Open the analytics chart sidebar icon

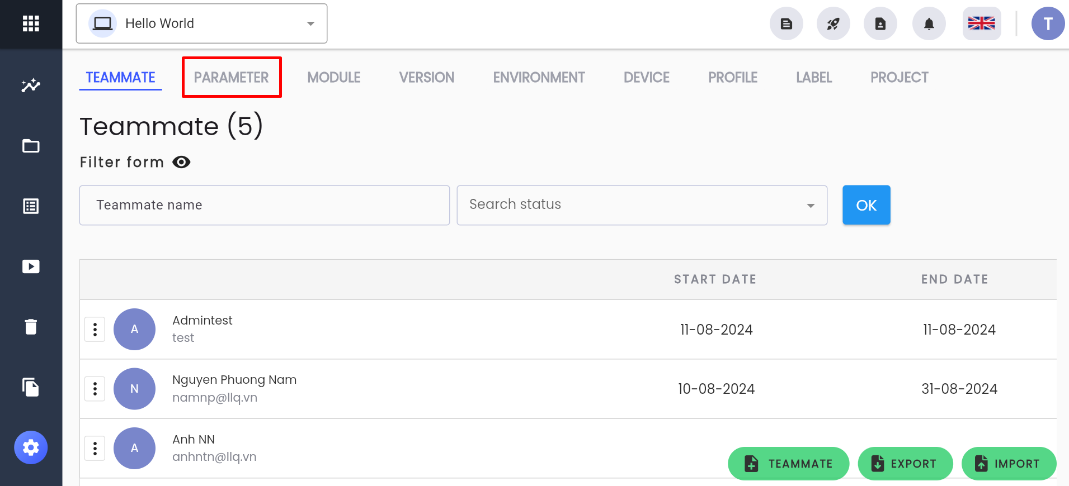pyautogui.click(x=31, y=85)
